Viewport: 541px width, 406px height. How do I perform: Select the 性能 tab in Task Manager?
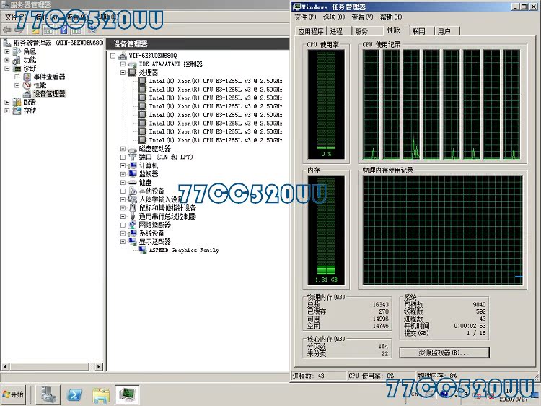tap(393, 30)
